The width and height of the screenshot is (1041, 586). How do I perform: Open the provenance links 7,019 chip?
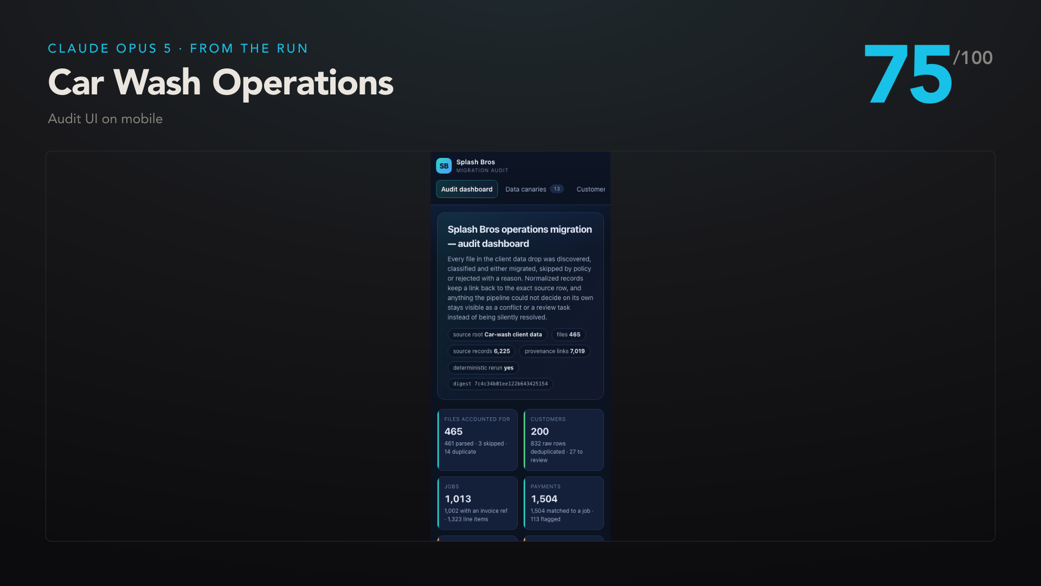tap(555, 352)
